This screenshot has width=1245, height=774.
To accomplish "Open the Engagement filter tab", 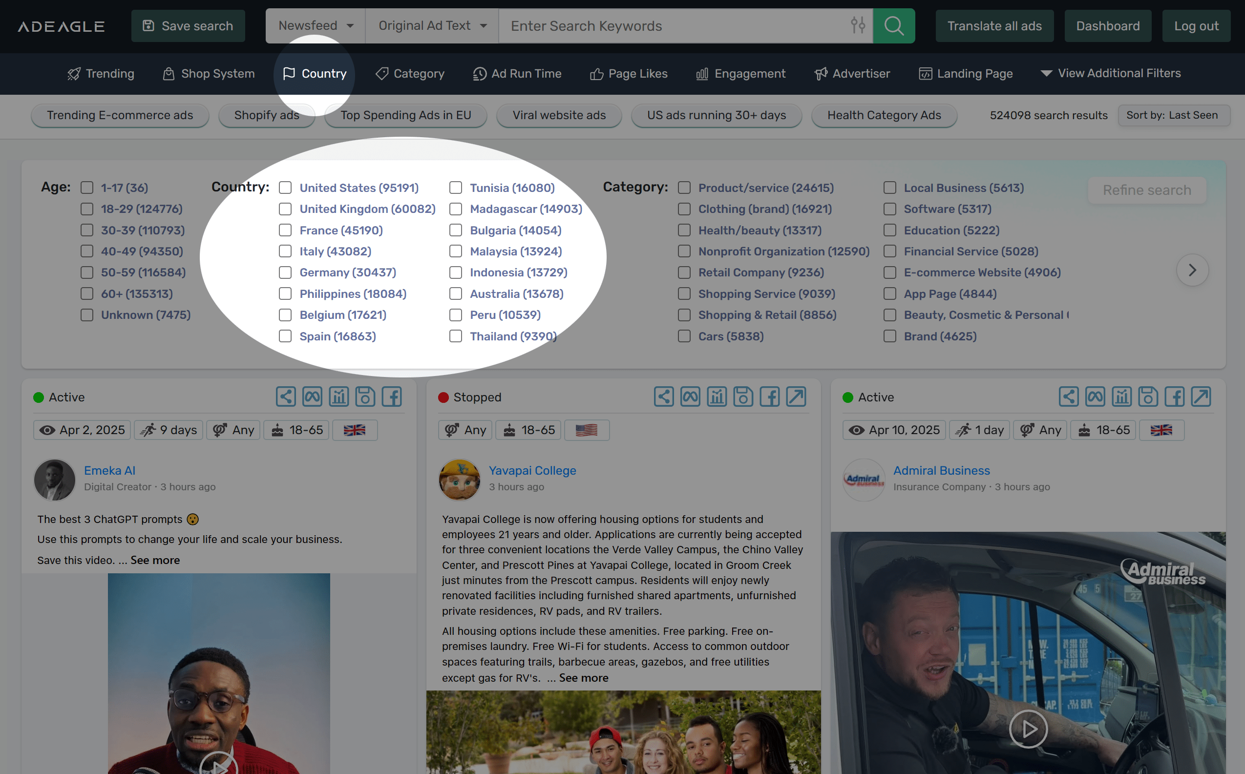I will [x=741, y=74].
